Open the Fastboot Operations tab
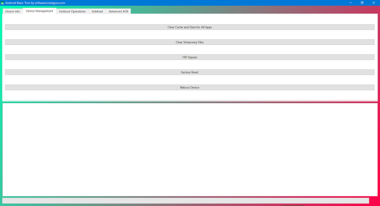 (72, 11)
